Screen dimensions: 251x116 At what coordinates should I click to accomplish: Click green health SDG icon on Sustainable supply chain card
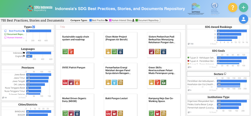(x=65, y=52)
